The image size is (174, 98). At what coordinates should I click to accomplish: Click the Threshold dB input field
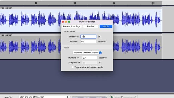click(x=88, y=36)
